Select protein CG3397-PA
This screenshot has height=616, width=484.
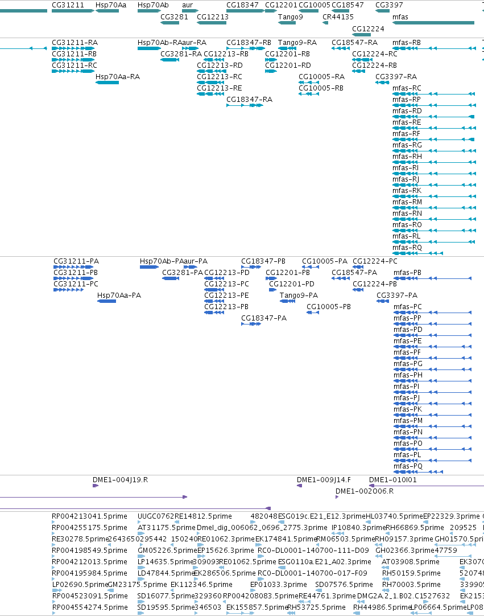pyautogui.click(x=397, y=295)
